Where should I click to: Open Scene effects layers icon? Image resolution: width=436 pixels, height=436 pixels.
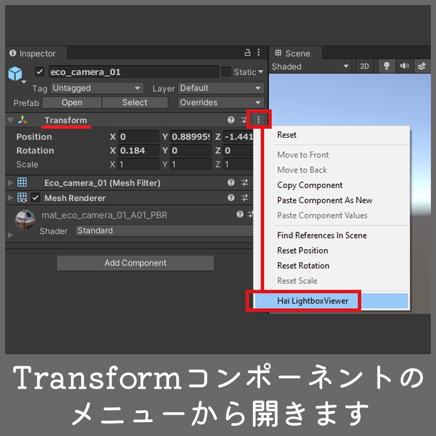point(422,66)
